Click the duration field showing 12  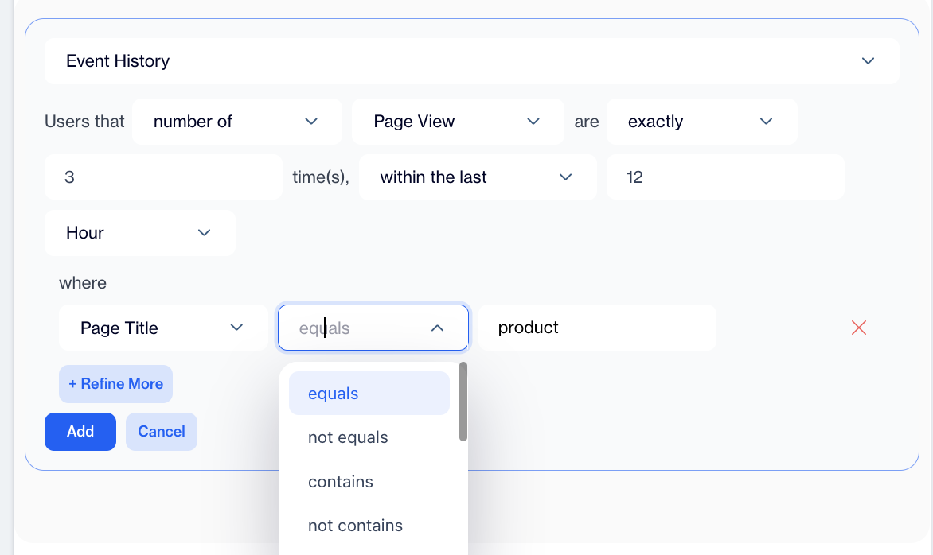[724, 177]
